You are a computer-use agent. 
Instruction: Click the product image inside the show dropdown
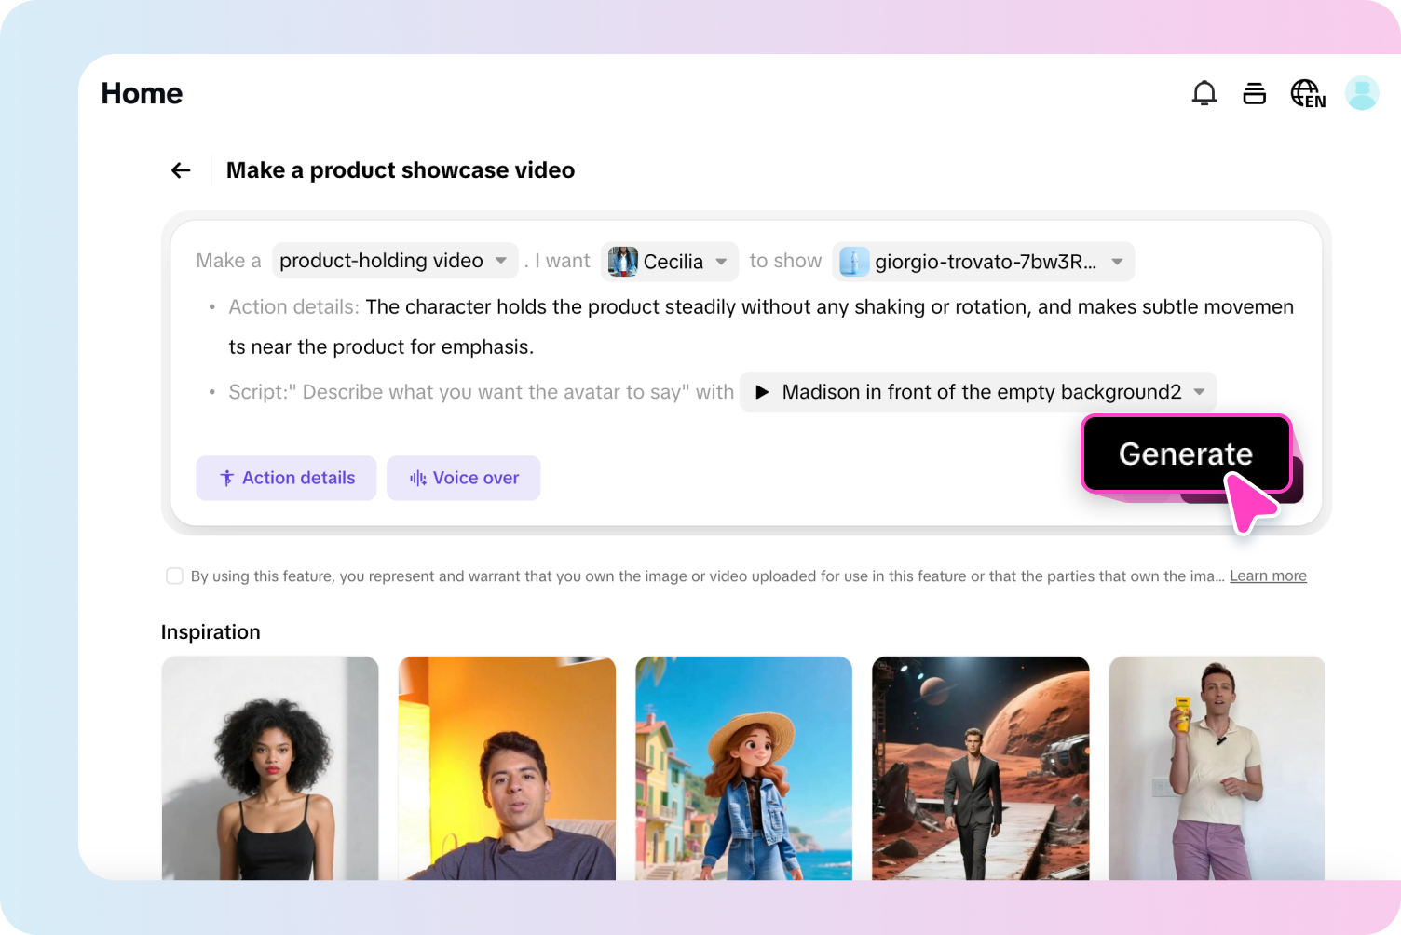coord(855,262)
